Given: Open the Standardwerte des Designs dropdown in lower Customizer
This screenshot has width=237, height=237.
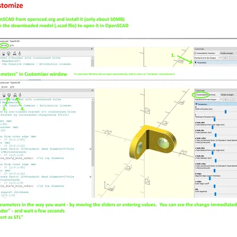Looking at the screenshot, I should coord(207,100).
